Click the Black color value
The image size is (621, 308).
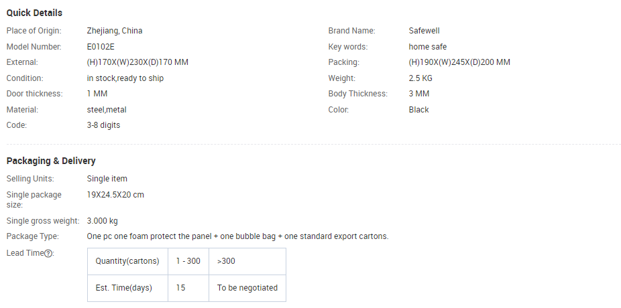(418, 110)
